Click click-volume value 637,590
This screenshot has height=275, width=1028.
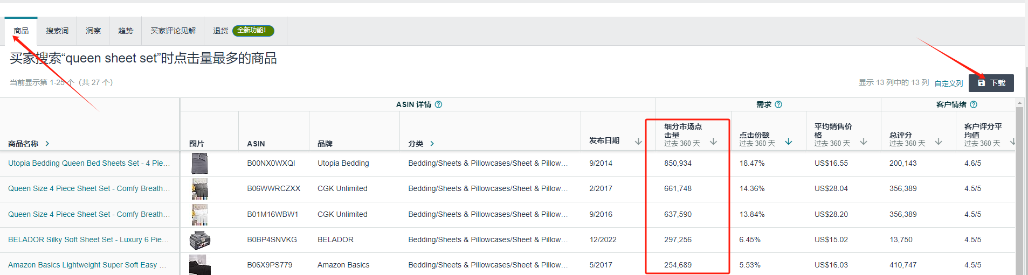click(x=678, y=214)
